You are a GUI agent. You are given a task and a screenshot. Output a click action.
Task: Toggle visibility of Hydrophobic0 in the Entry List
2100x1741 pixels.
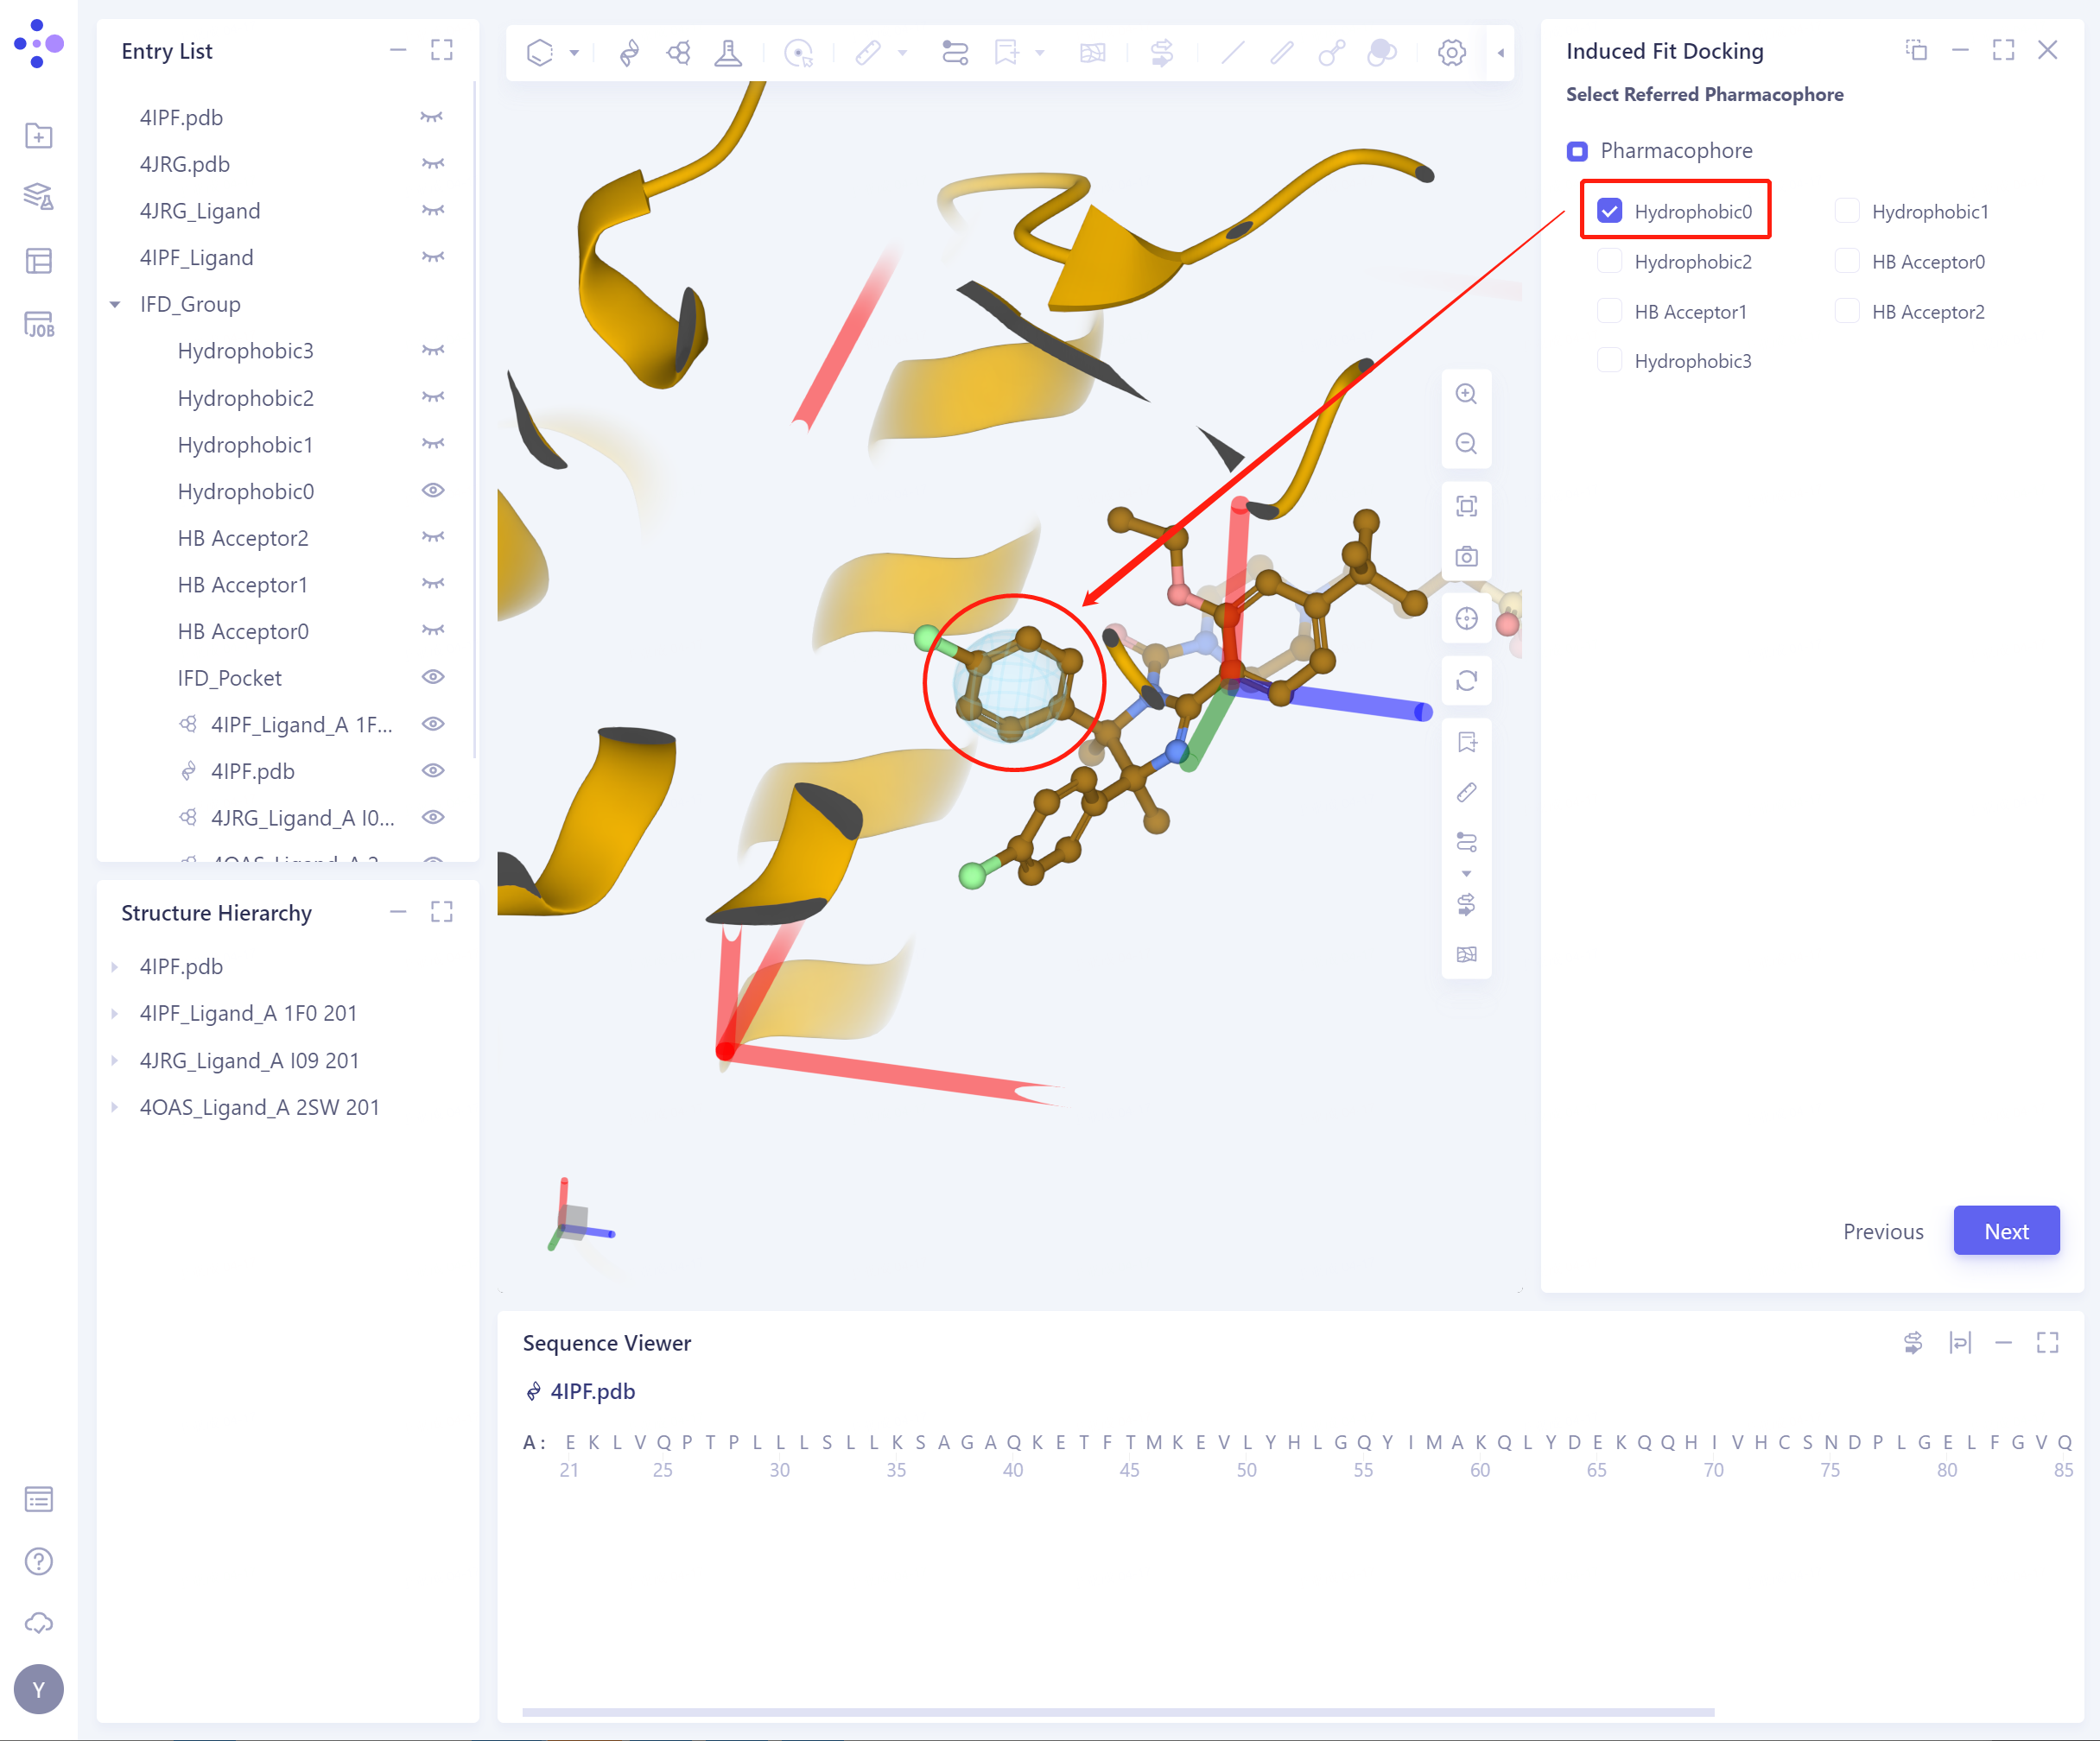[x=432, y=491]
